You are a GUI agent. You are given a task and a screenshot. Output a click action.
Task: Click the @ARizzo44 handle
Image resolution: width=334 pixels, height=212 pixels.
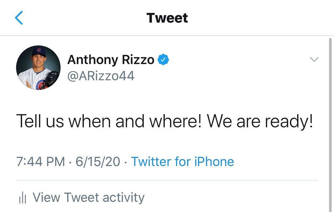(101, 76)
